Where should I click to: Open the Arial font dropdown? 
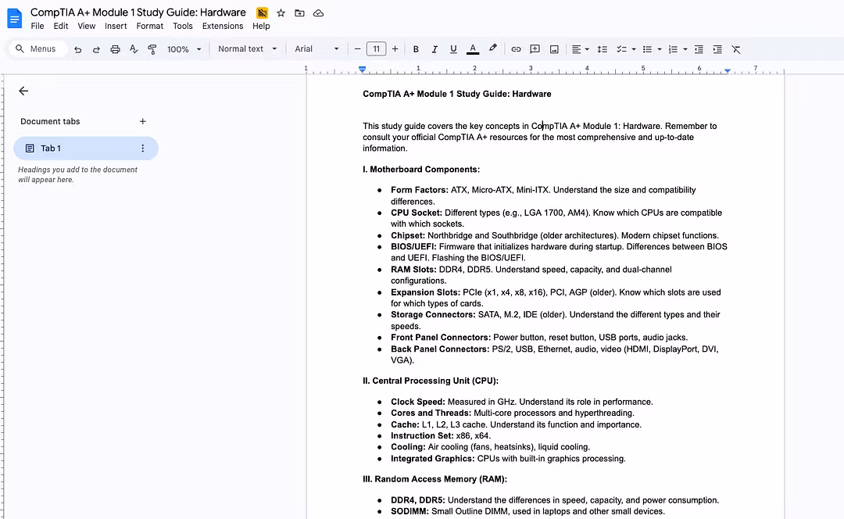coord(316,49)
